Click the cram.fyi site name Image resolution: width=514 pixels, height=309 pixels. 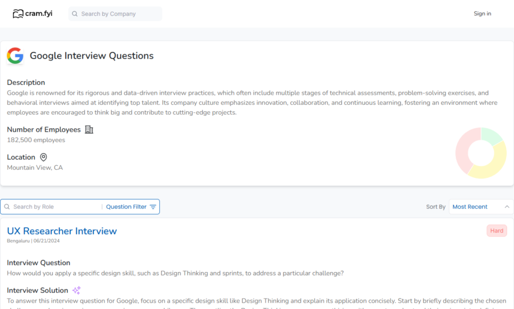(x=39, y=13)
